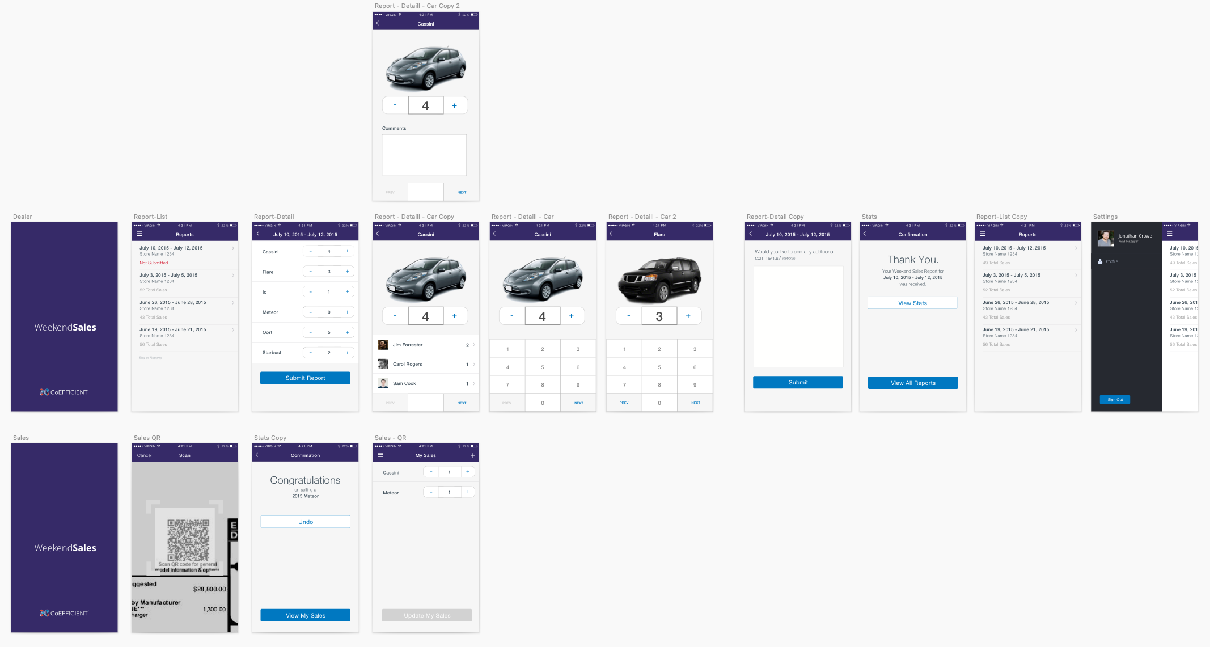Open June 26 report chevron in Report-List Copy
Screen dimensions: 1210x647
pos(1076,303)
